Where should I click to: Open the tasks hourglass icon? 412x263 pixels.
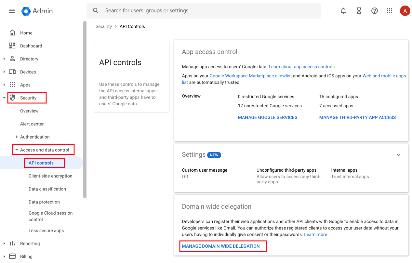pyautogui.click(x=359, y=11)
